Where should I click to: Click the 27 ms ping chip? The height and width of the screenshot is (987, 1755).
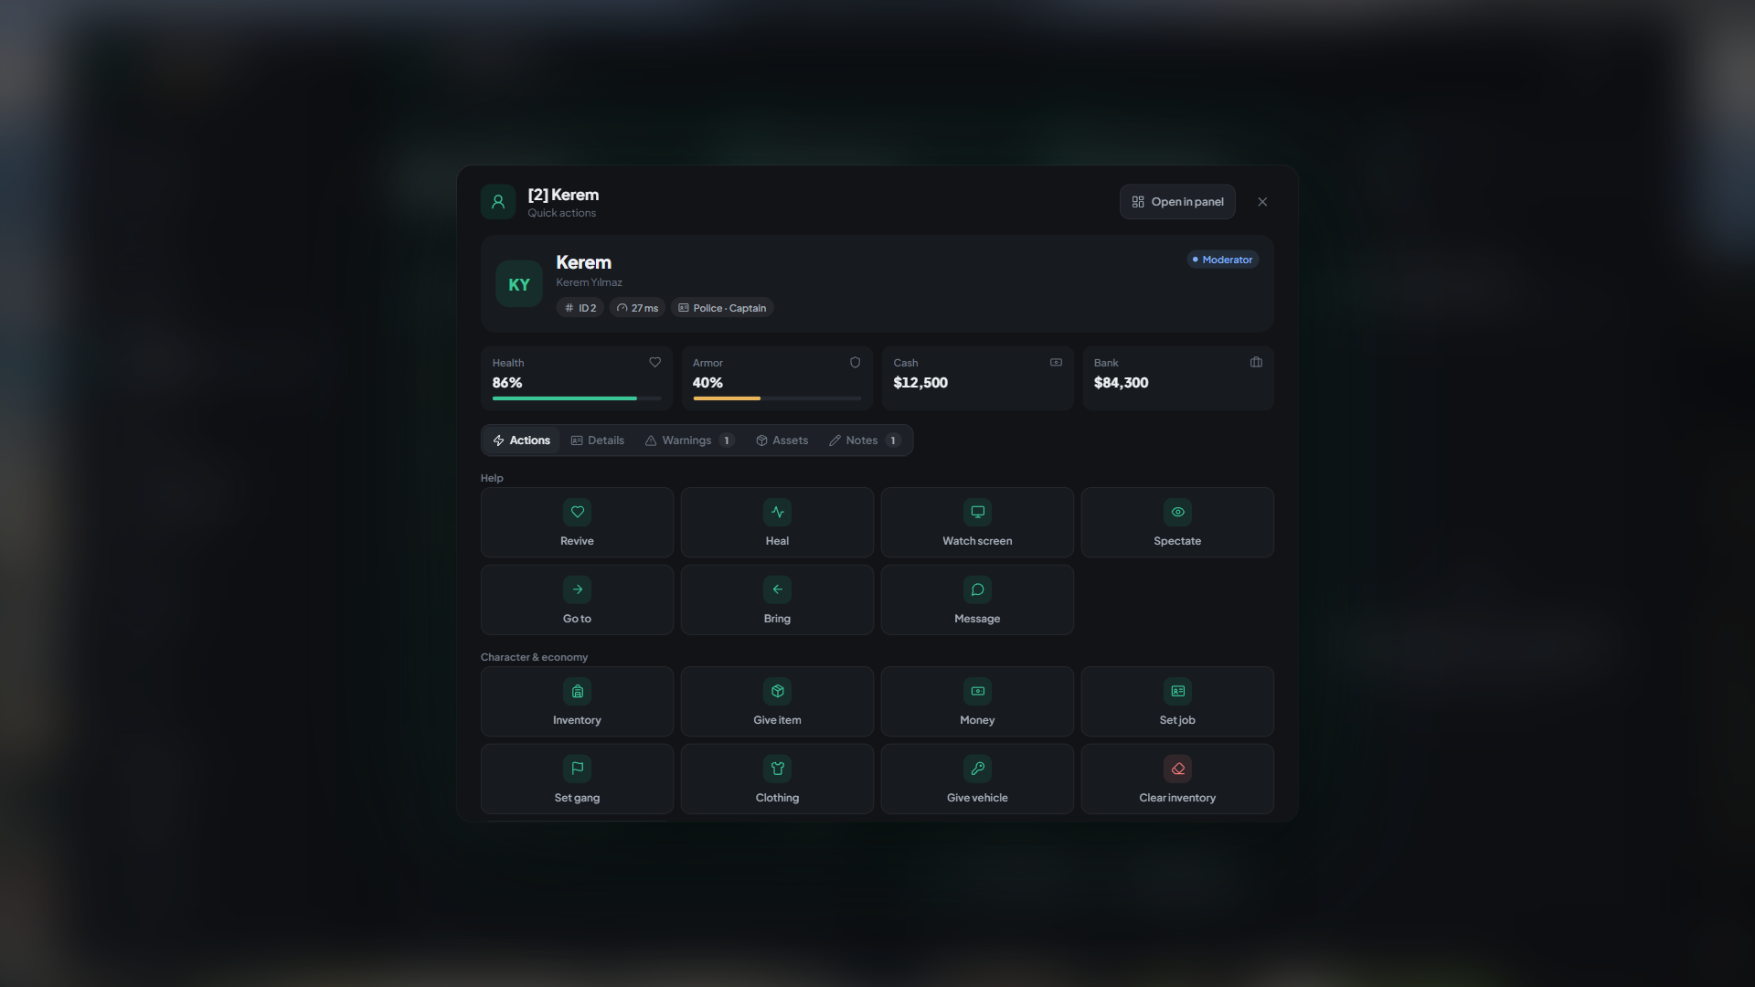(637, 308)
